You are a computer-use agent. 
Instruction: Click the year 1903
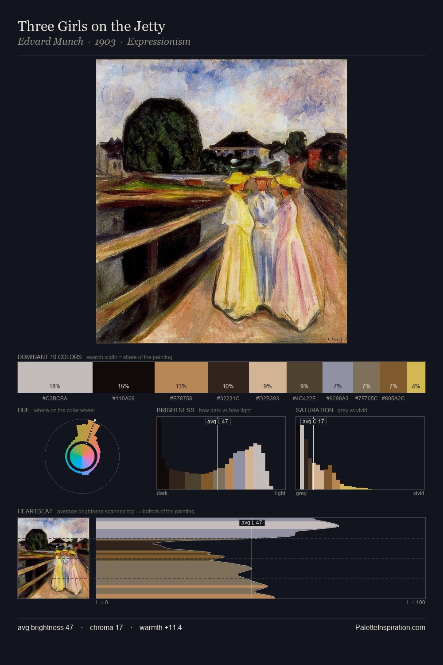(x=105, y=42)
